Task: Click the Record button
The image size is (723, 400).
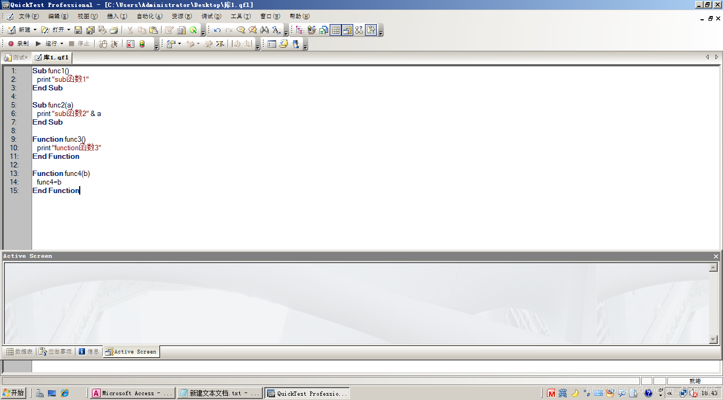Action: click(18, 43)
